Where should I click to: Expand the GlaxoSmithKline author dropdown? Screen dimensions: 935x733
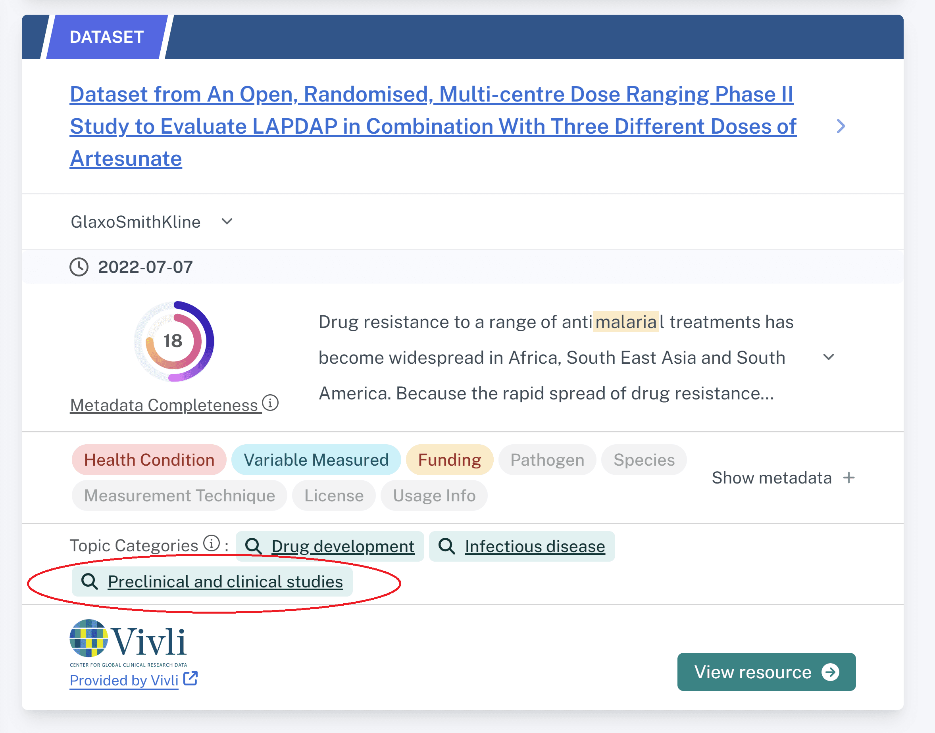(227, 221)
